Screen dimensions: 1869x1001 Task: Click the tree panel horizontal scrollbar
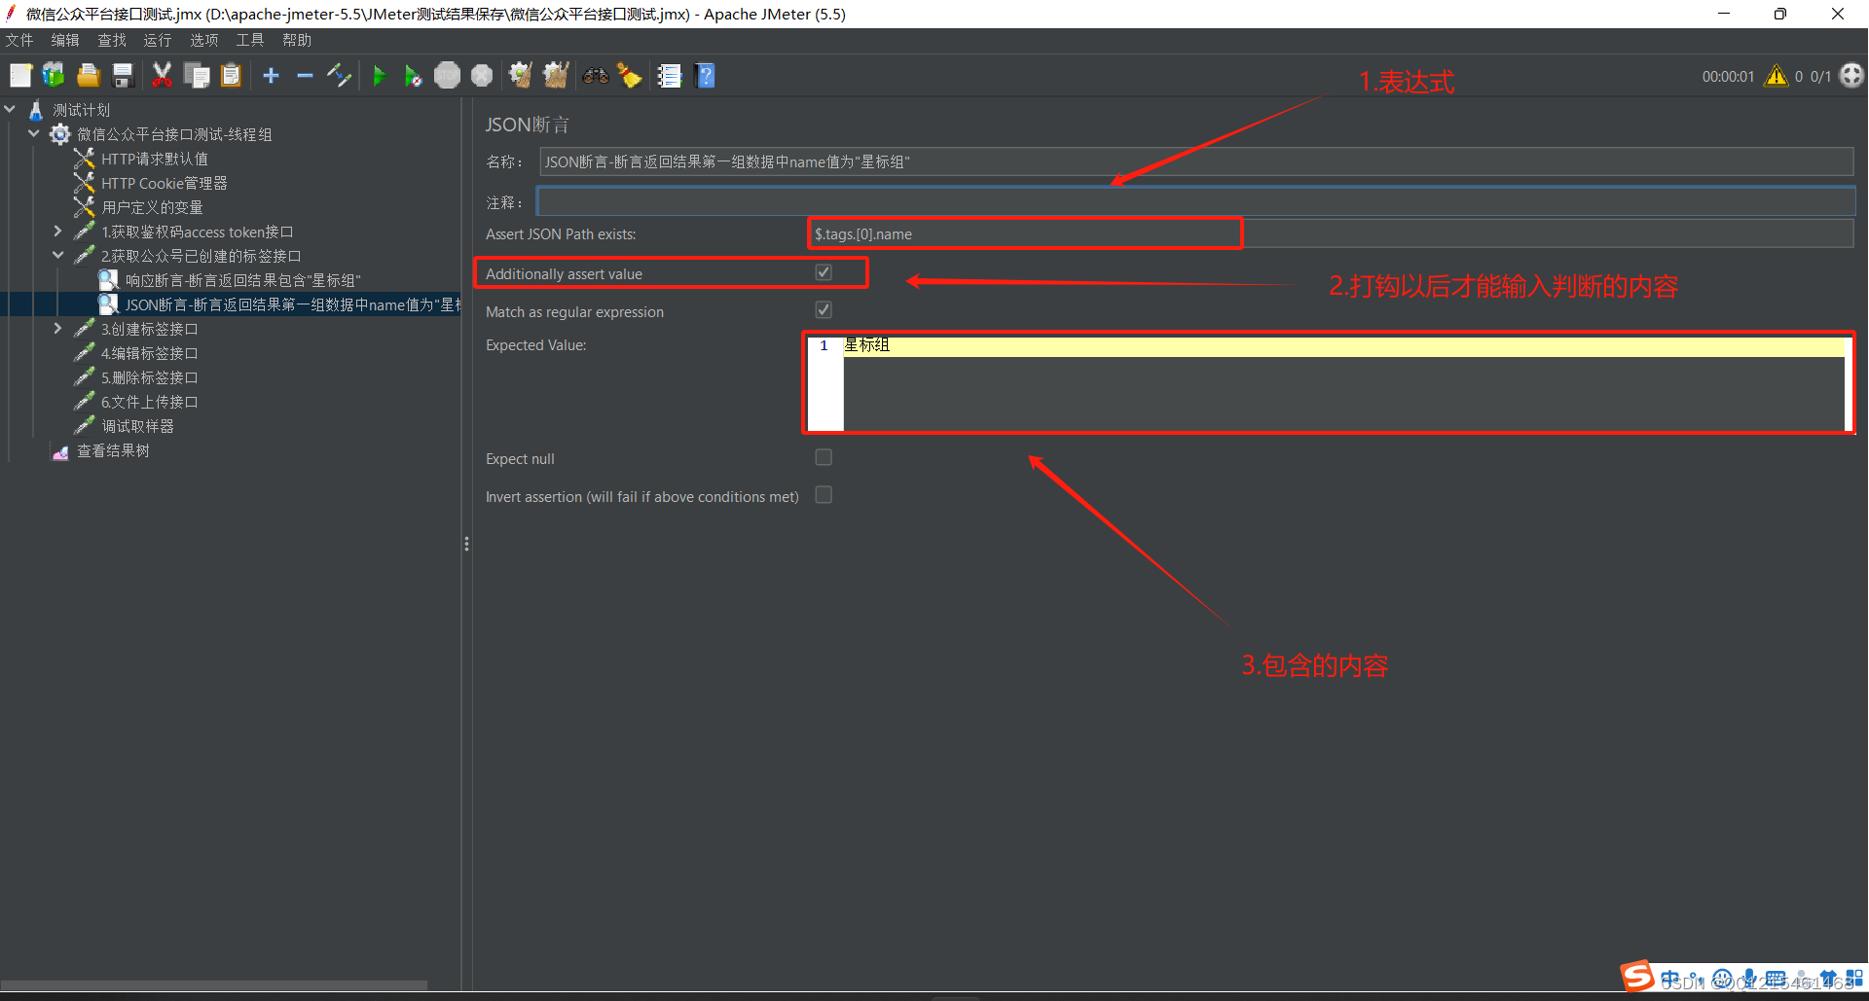214,985
